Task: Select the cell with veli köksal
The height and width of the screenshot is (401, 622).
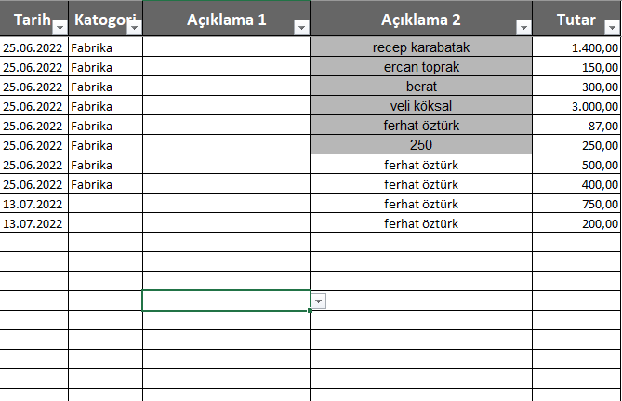Action: pyautogui.click(x=421, y=106)
